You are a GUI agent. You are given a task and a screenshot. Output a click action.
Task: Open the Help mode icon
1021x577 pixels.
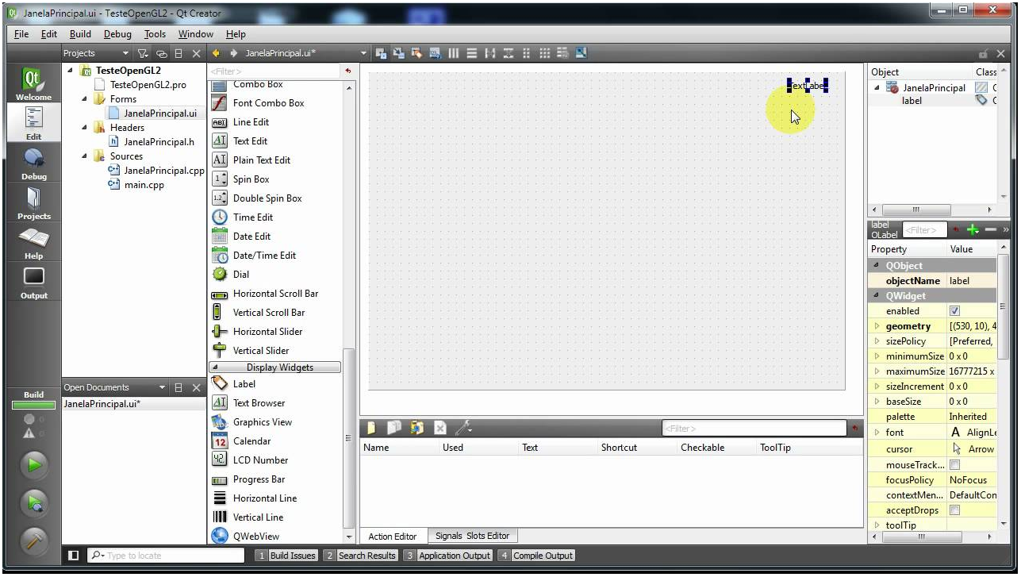point(33,243)
